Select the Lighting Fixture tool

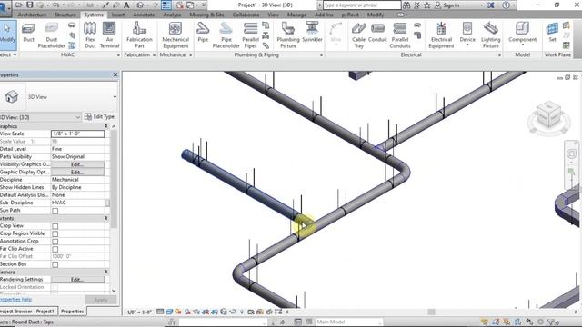coord(490,35)
